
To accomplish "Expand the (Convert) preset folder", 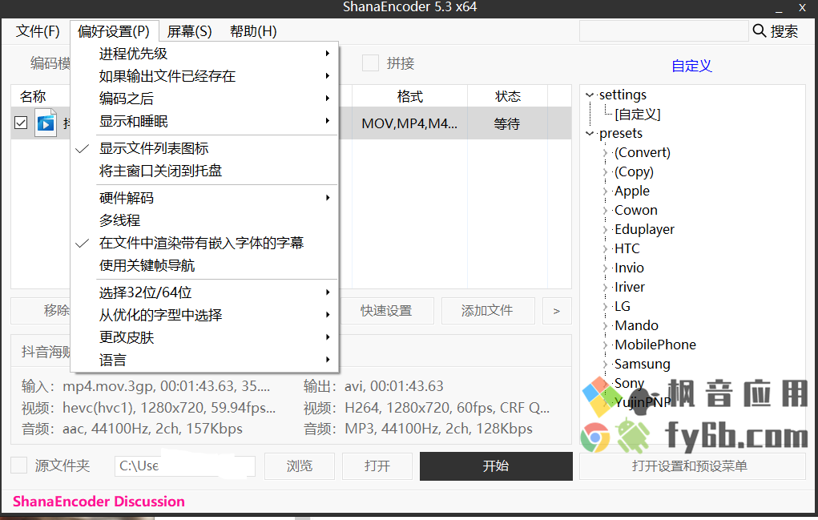I will pyautogui.click(x=605, y=153).
